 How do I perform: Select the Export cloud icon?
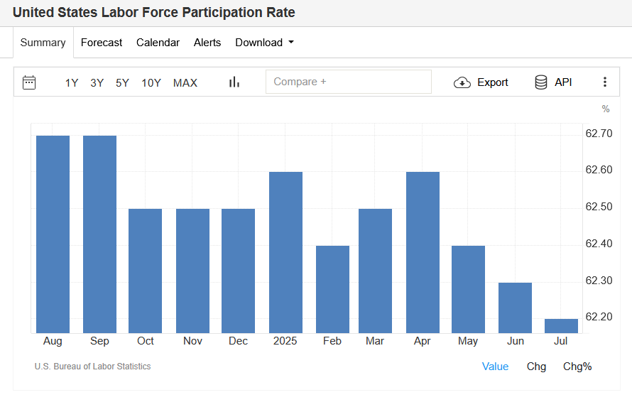coord(462,82)
